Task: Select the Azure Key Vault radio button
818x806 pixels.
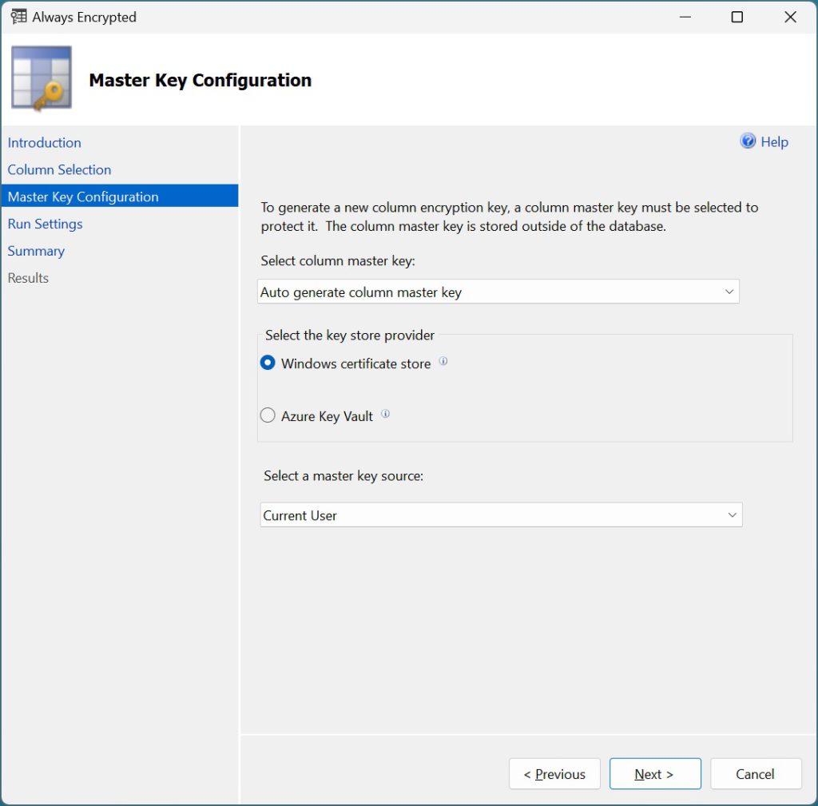Action: pos(268,416)
